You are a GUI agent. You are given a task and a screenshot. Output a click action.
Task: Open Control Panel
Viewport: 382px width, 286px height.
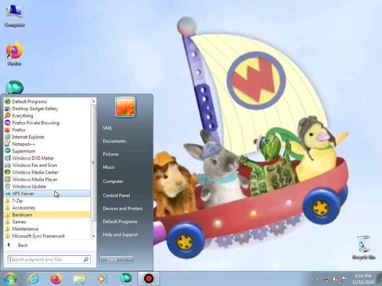pos(116,195)
